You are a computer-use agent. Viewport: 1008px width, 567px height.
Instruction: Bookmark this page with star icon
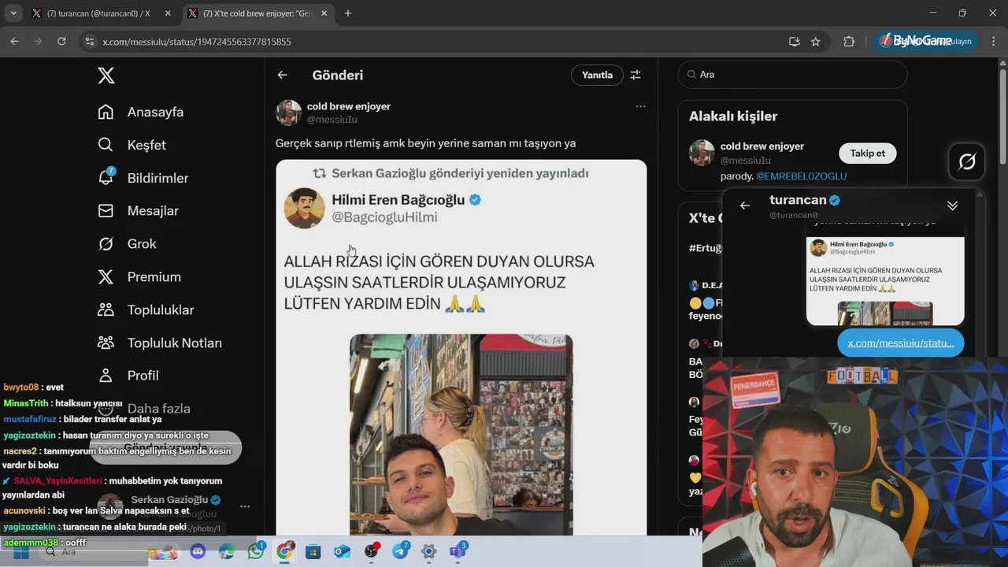click(x=816, y=42)
